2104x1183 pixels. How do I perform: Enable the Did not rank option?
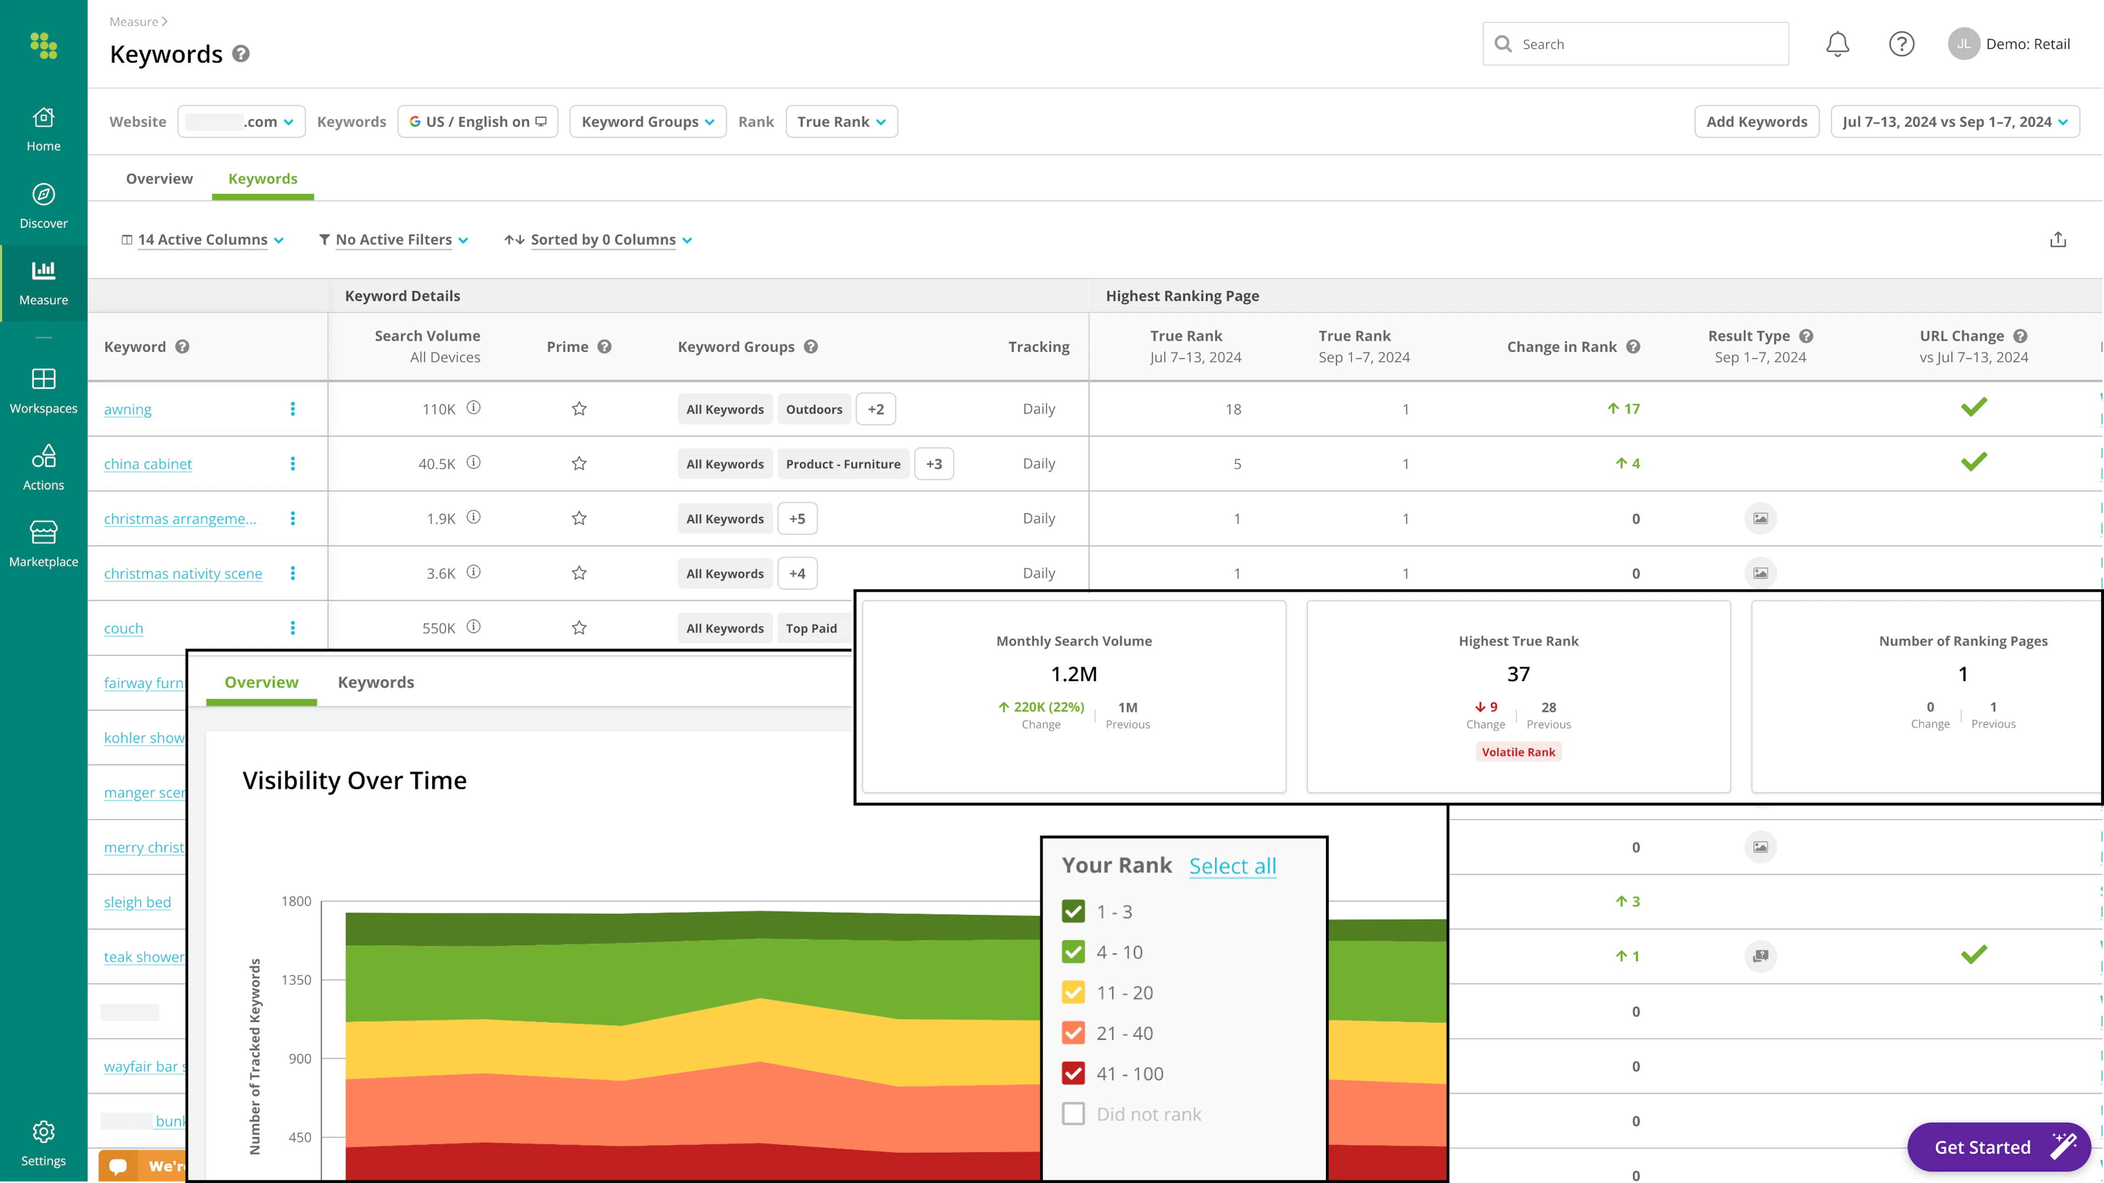tap(1073, 1113)
